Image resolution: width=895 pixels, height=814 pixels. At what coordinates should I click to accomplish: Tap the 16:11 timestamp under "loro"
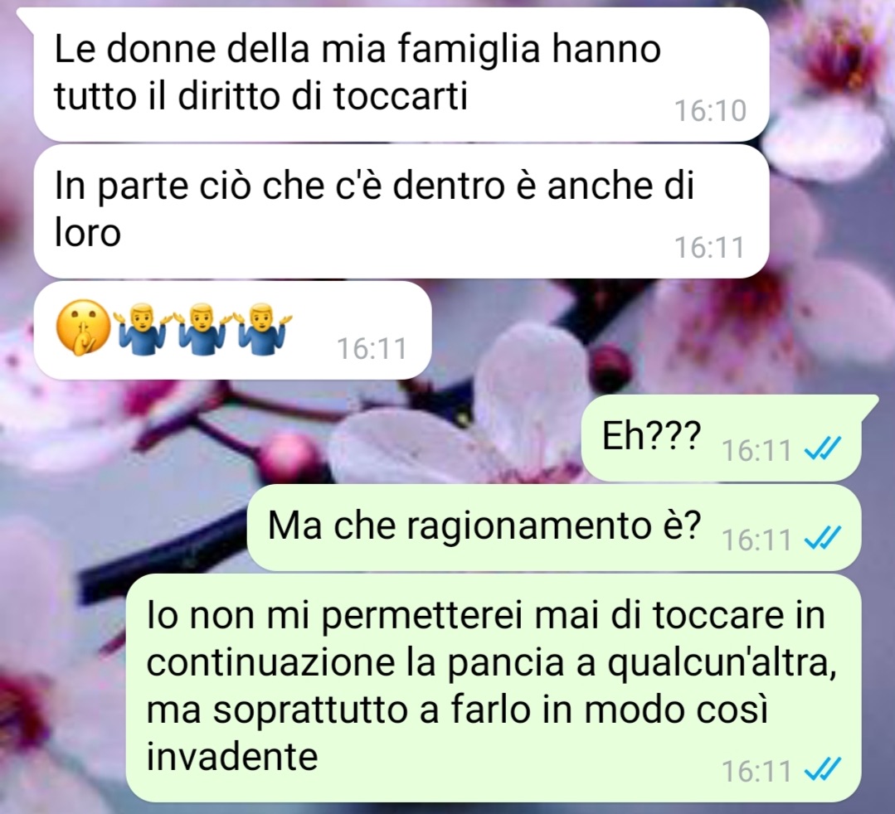(x=710, y=248)
